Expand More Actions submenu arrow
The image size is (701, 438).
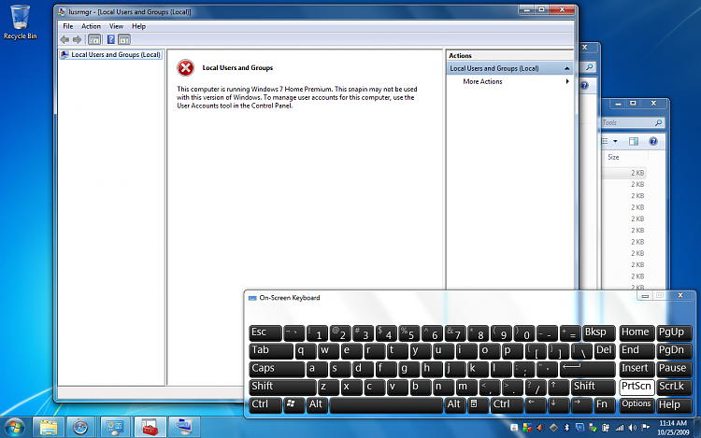567,81
